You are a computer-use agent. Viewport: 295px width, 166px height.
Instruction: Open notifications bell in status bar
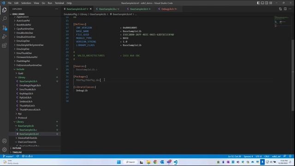coord(290,156)
